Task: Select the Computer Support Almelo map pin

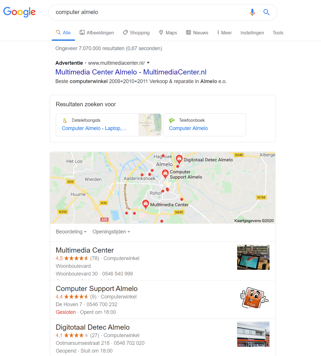Action: tap(165, 174)
